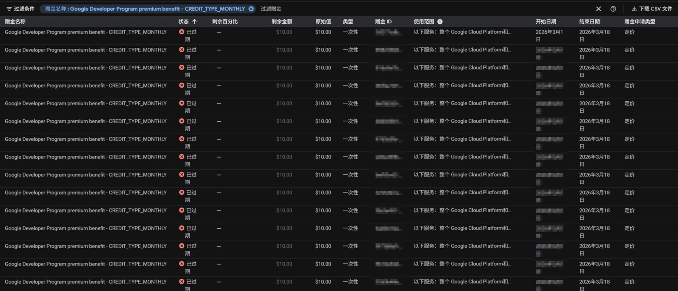Screen dimensions: 678x291
Task: Open the help question mark icon
Action: coord(613,9)
